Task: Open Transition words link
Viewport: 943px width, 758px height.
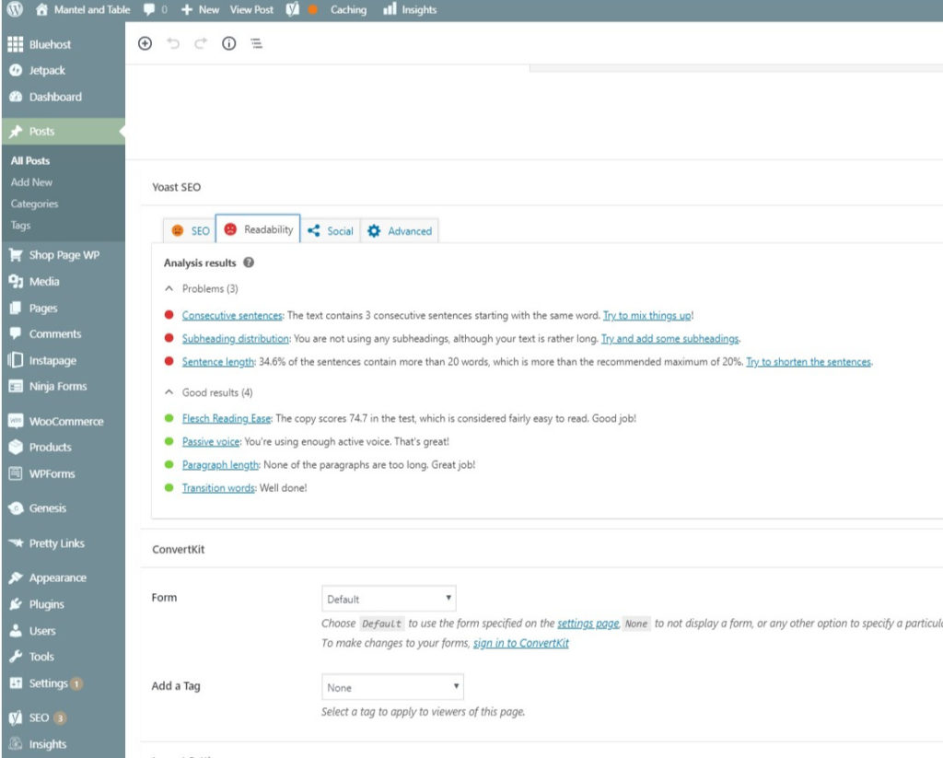Action: point(218,488)
